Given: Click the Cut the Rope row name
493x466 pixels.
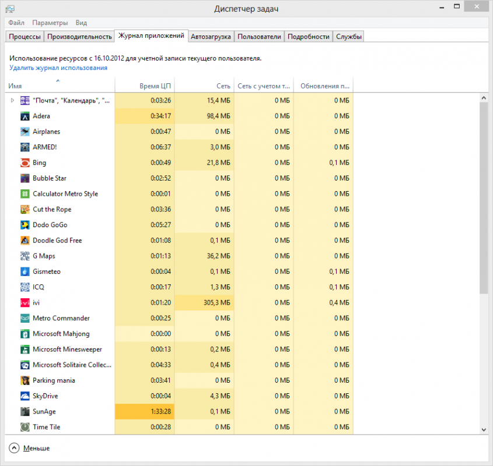Looking at the screenshot, I should click(52, 210).
